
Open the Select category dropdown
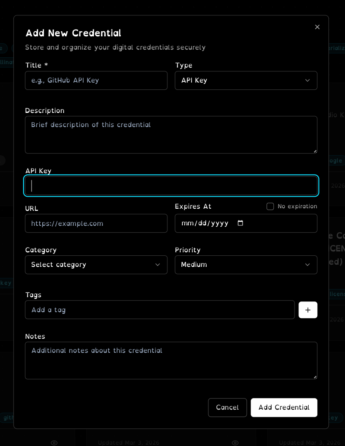coord(96,265)
